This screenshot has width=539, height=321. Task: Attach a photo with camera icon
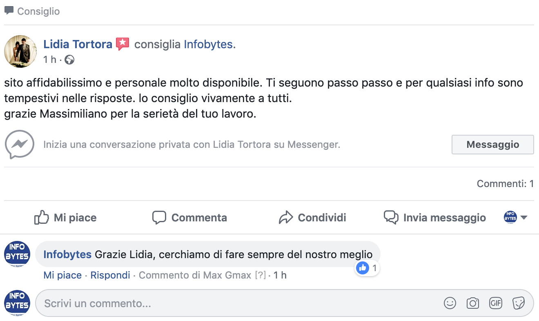tap(472, 303)
